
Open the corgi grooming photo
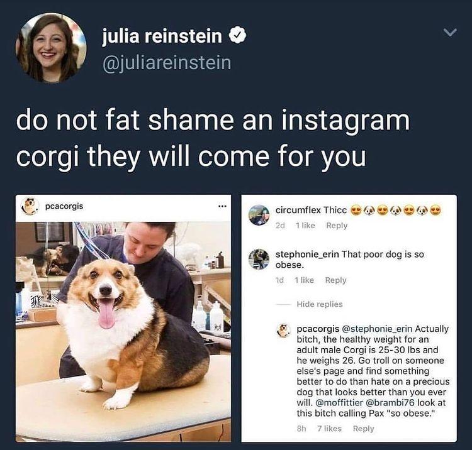(x=123, y=332)
